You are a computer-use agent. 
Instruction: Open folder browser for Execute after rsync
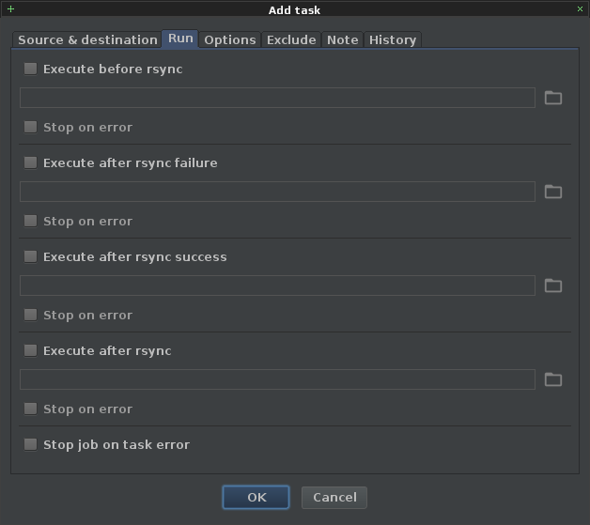pyautogui.click(x=553, y=379)
